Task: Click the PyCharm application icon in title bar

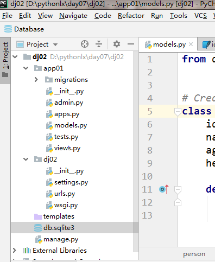Action: (x=3, y=3)
